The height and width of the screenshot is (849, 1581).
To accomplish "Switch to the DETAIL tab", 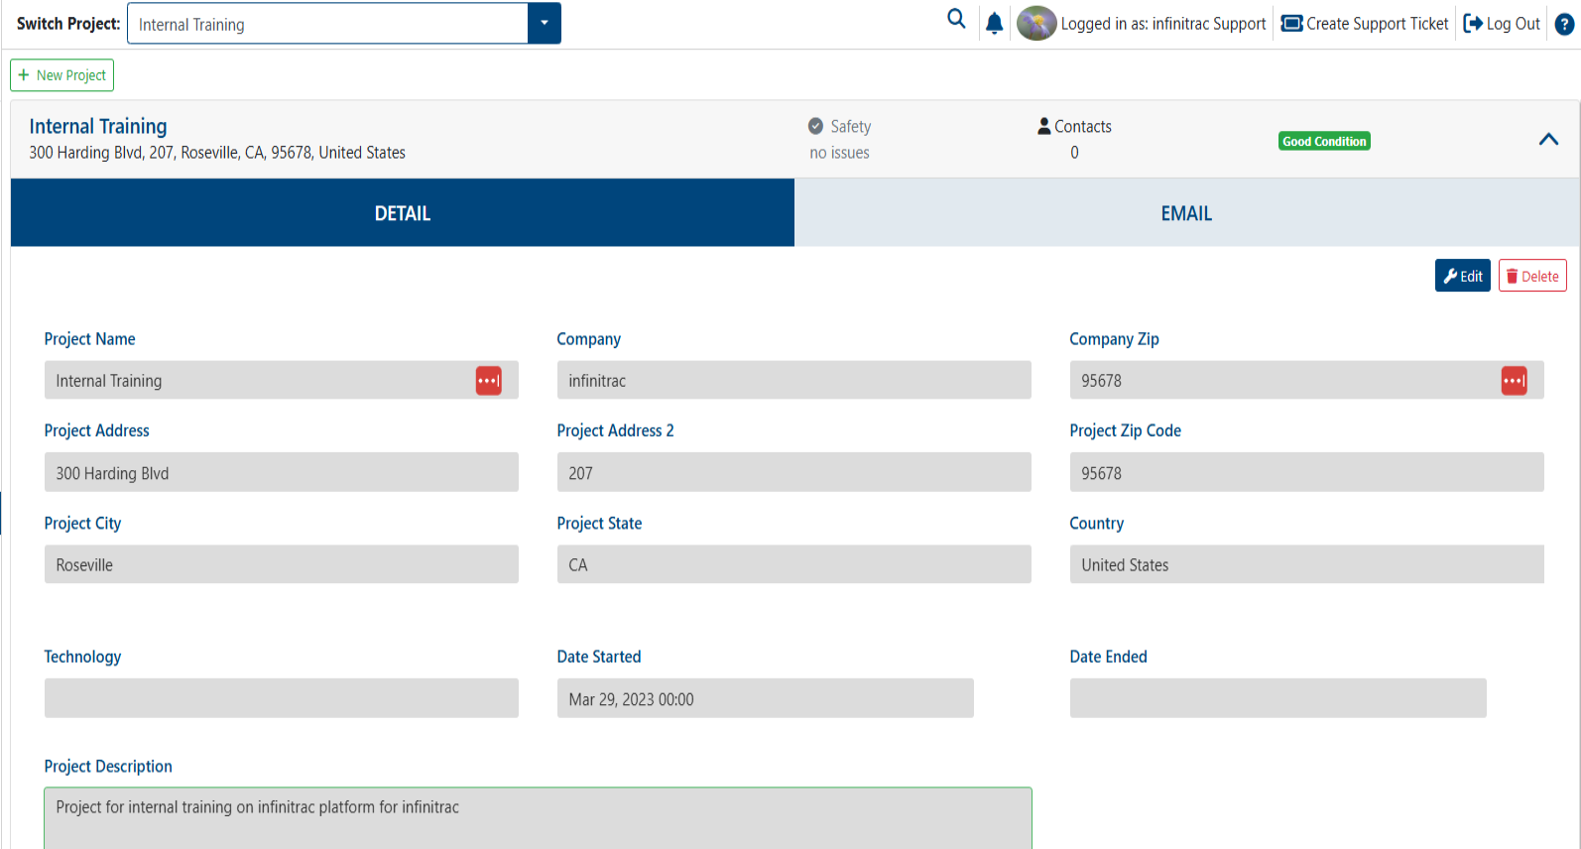I will click(x=403, y=213).
